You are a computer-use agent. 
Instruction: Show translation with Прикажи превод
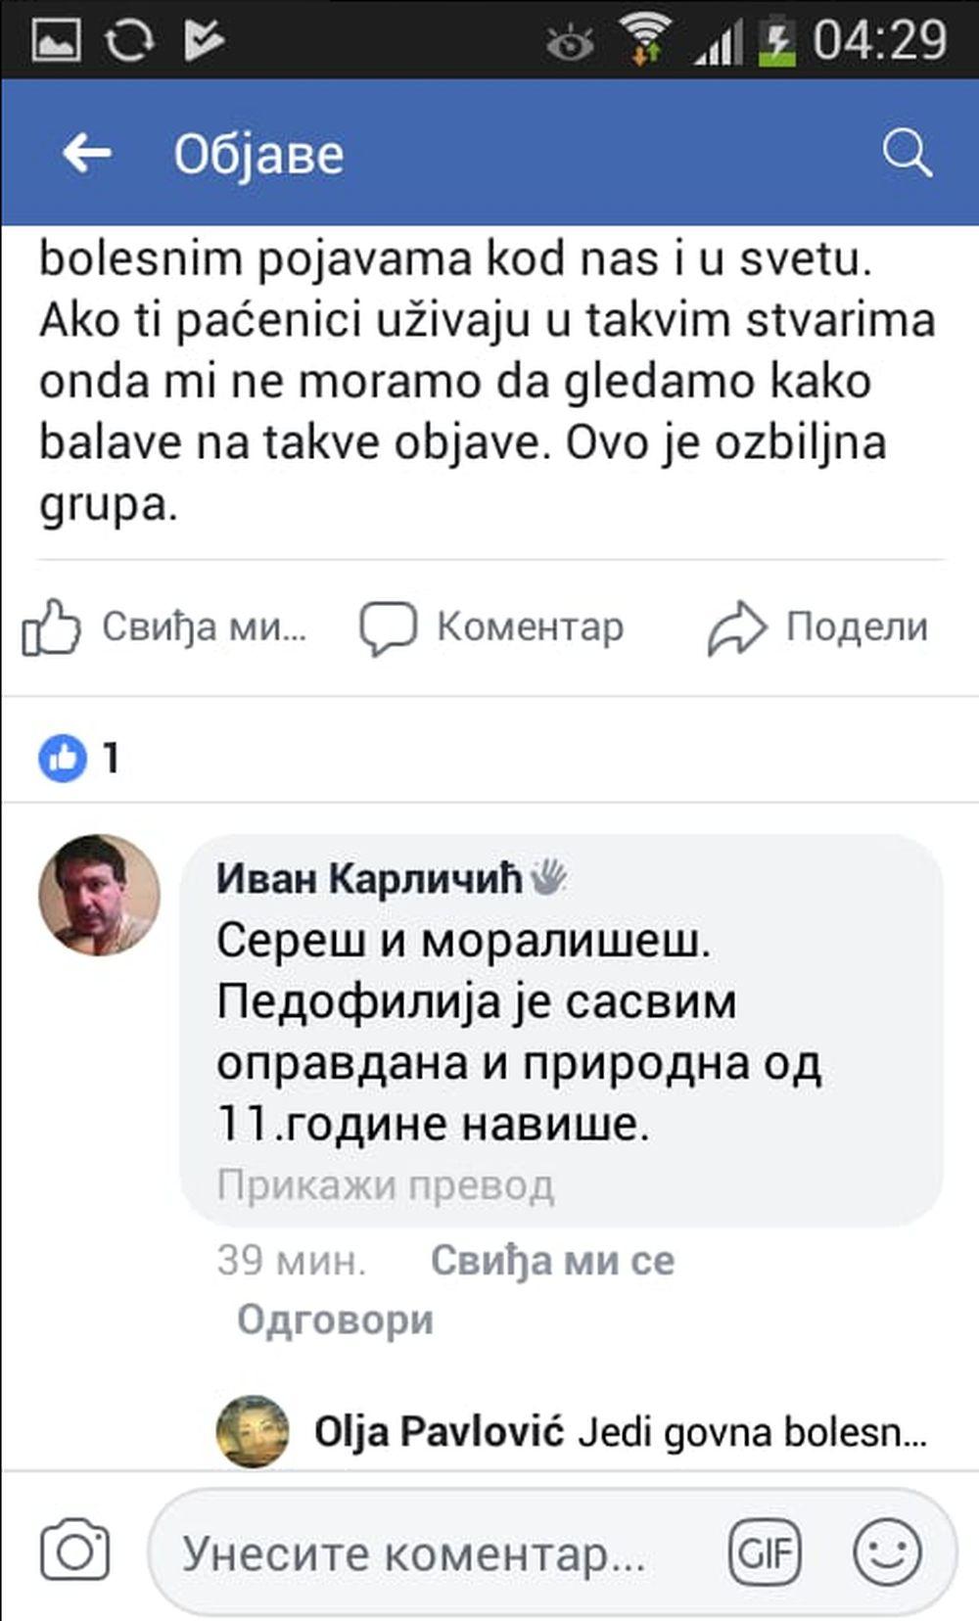tap(385, 1185)
